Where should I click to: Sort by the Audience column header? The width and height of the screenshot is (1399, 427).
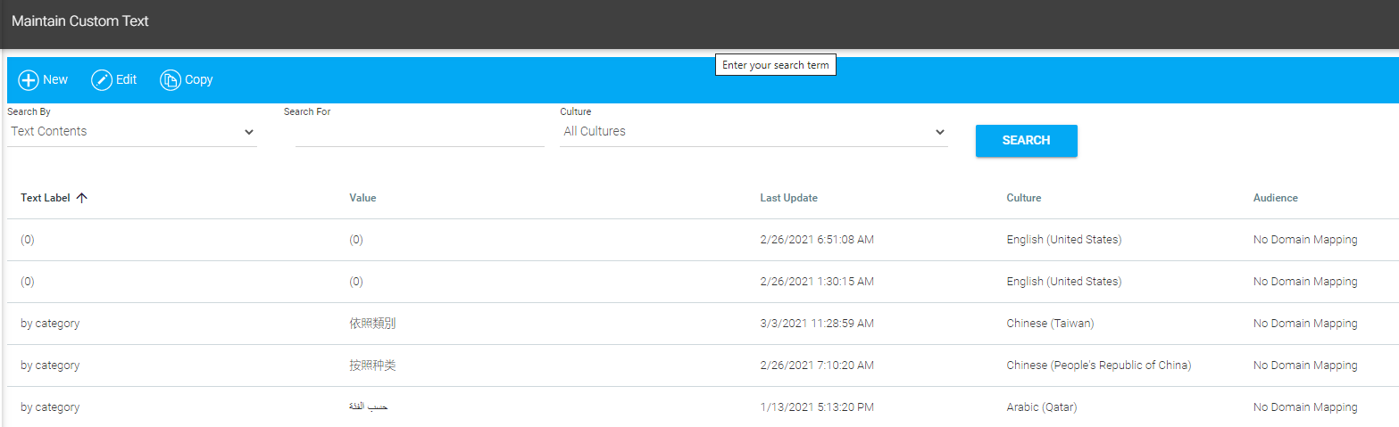pyautogui.click(x=1275, y=198)
